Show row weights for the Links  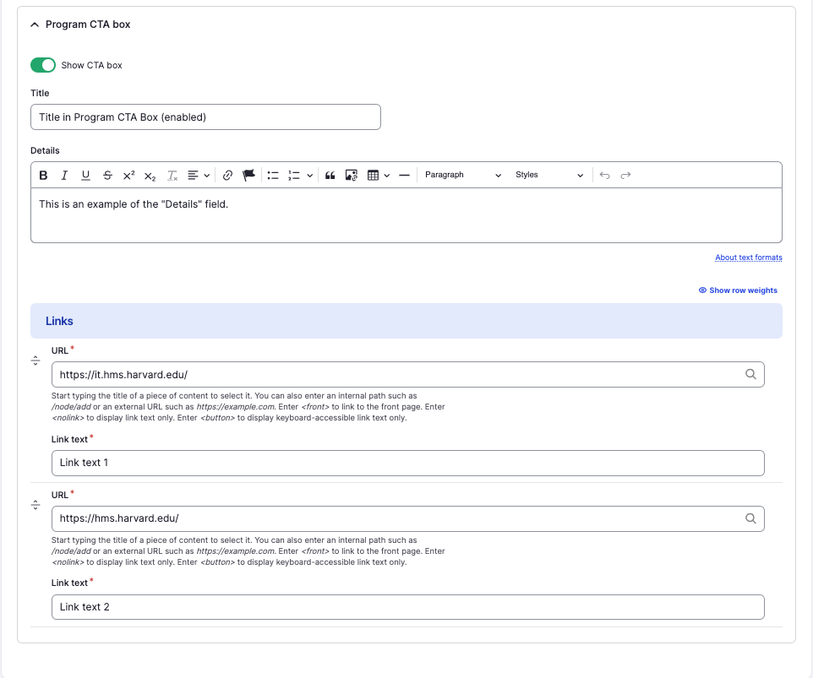pyautogui.click(x=738, y=290)
